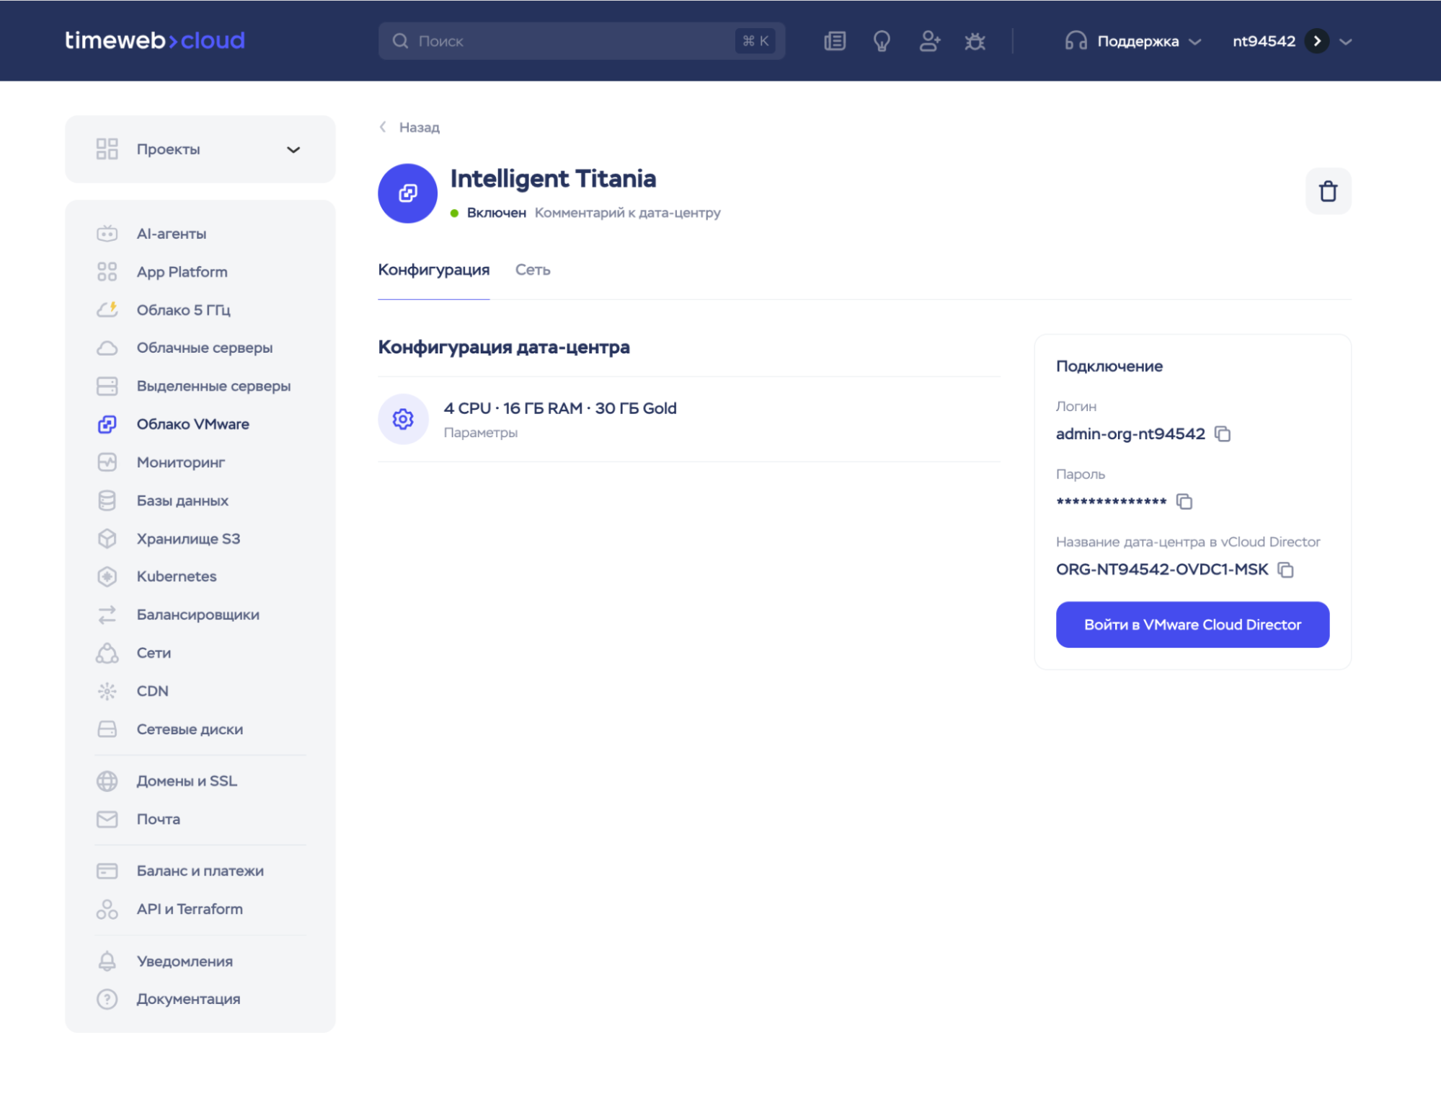
Task: Copy the masked password
Action: point(1184,501)
